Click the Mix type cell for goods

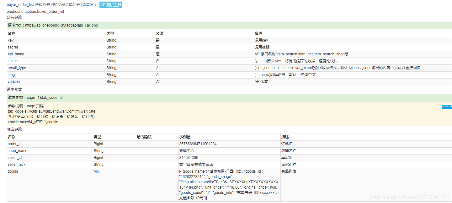pos(114,185)
